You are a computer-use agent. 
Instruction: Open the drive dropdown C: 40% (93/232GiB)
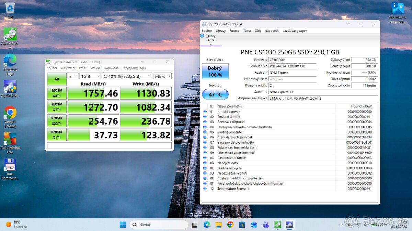tap(127, 76)
